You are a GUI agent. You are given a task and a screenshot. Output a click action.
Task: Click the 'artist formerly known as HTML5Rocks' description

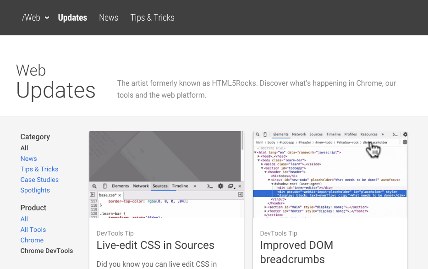256,89
